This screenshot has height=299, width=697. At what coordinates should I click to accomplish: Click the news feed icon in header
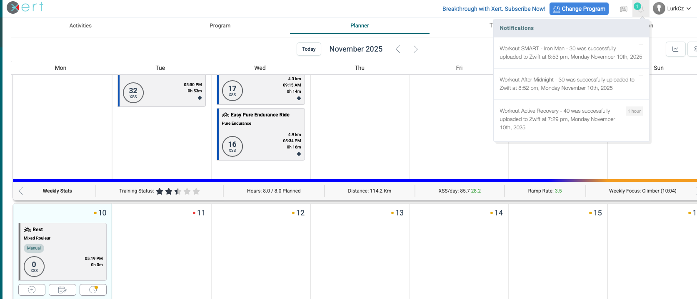coord(623,9)
